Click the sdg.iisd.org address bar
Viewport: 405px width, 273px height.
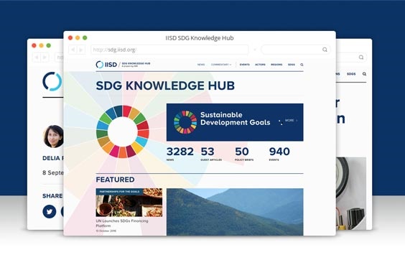169,50
